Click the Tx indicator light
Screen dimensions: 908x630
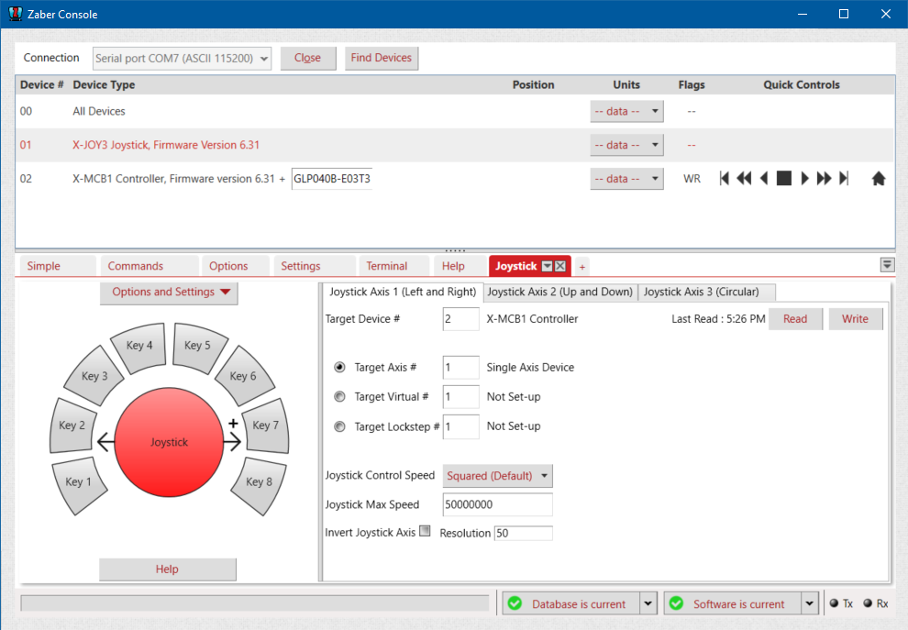834,602
